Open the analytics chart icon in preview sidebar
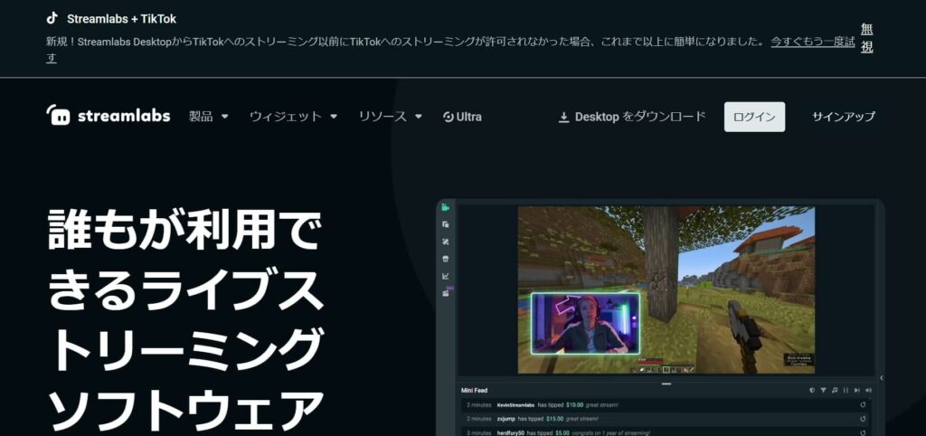The width and height of the screenshot is (926, 436). pyautogui.click(x=445, y=276)
